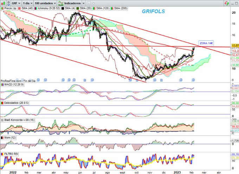Click the pause icon in the top toolbar
239x174 pixels.
(89, 3)
